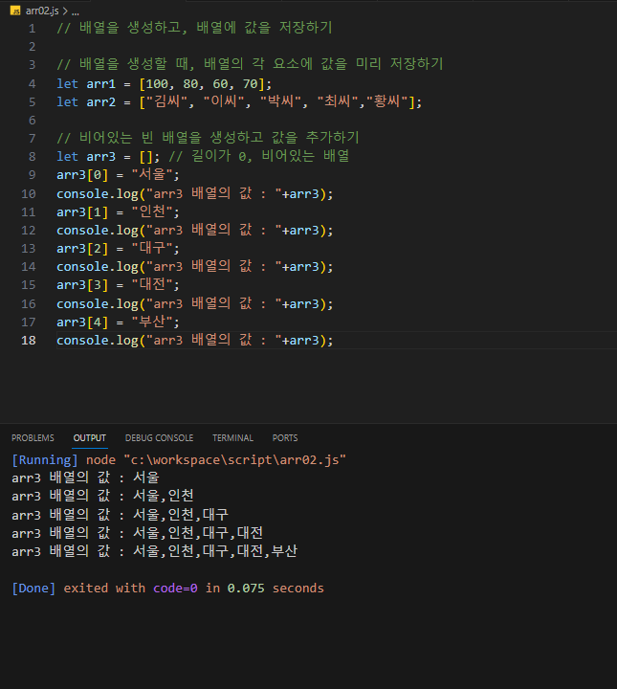This screenshot has width=617, height=689.
Task: Click arr3[0] = "서울" assignment
Action: point(118,175)
